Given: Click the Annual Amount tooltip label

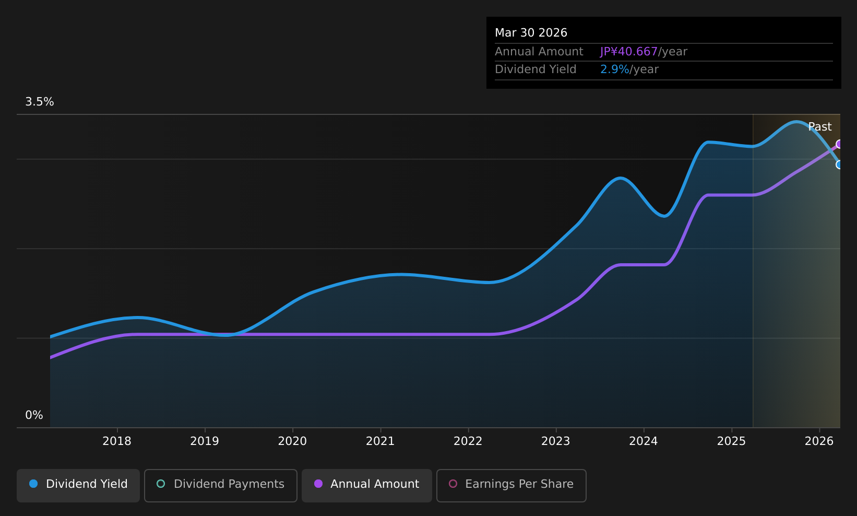Looking at the screenshot, I should 539,52.
